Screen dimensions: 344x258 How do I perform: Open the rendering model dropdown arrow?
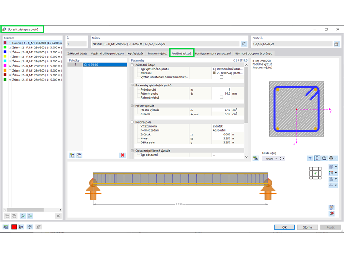336,179
